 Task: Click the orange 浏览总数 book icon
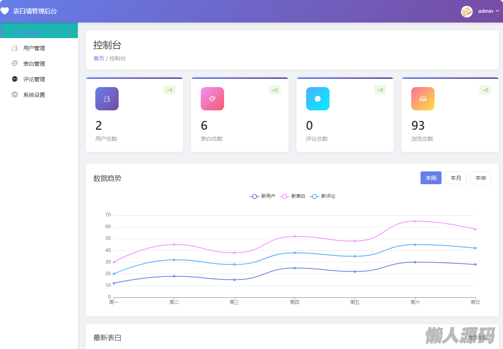click(x=422, y=99)
